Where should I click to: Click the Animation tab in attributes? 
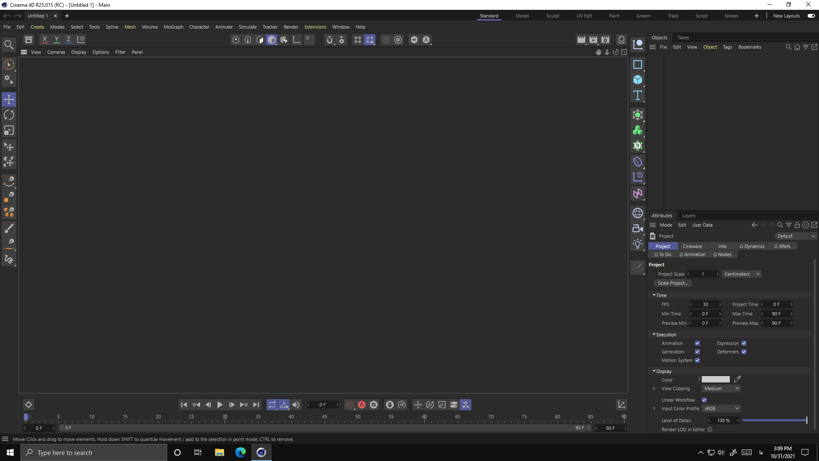coord(693,254)
